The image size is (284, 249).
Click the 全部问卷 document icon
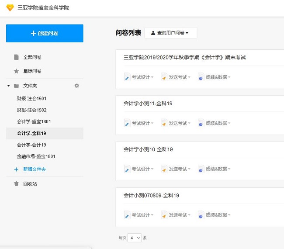16,57
